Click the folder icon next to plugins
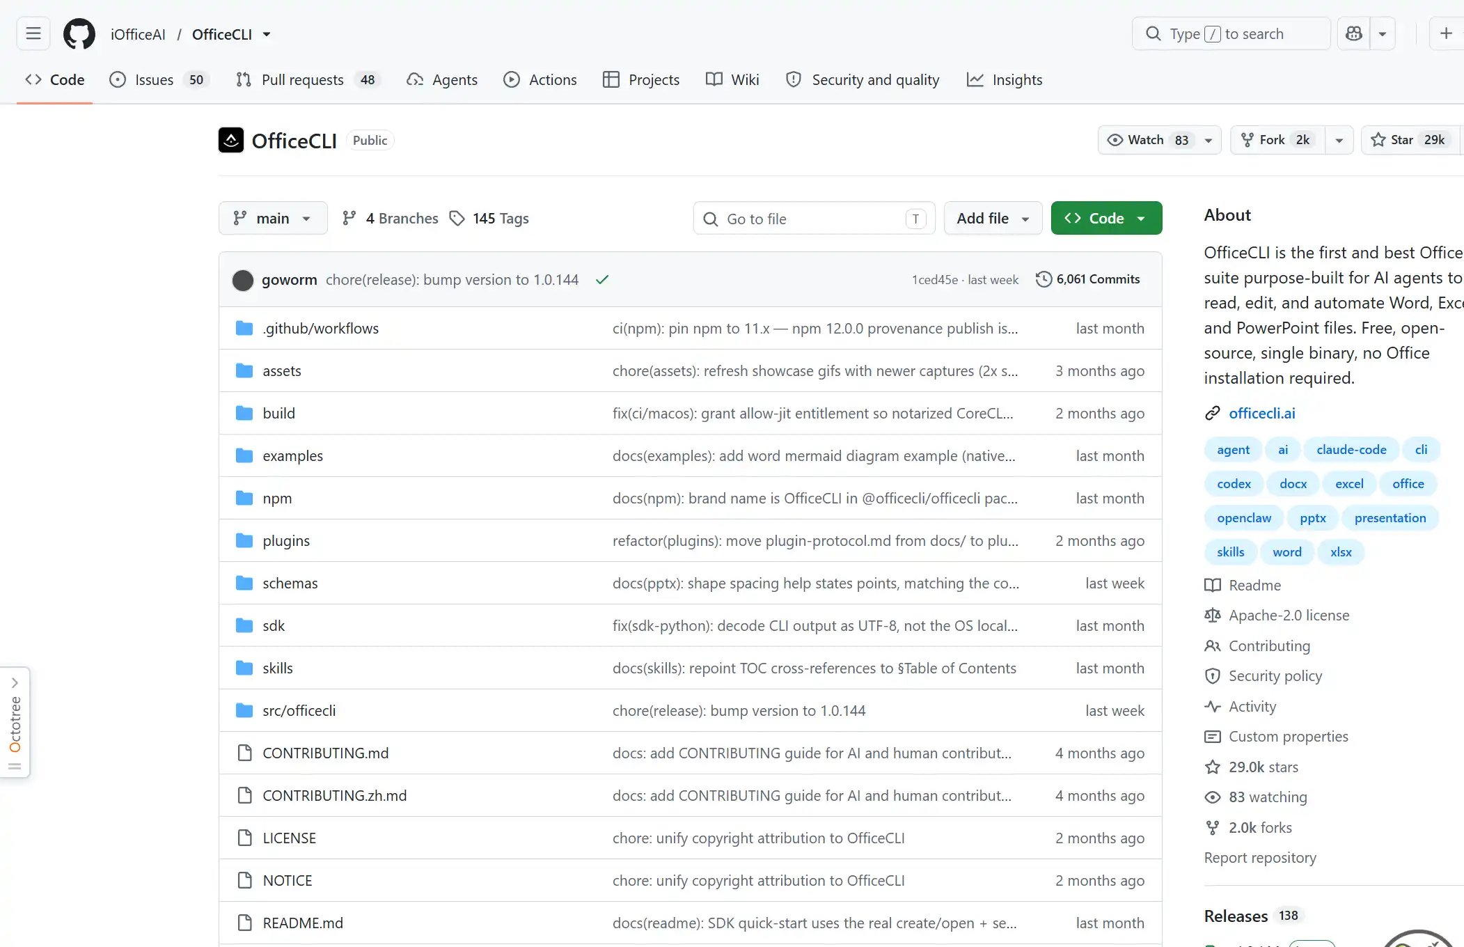Image resolution: width=1464 pixels, height=947 pixels. click(244, 540)
